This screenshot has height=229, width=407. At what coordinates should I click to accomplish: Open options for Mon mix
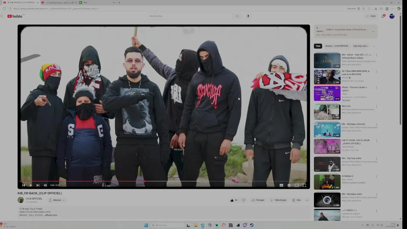pyautogui.click(x=376, y=107)
